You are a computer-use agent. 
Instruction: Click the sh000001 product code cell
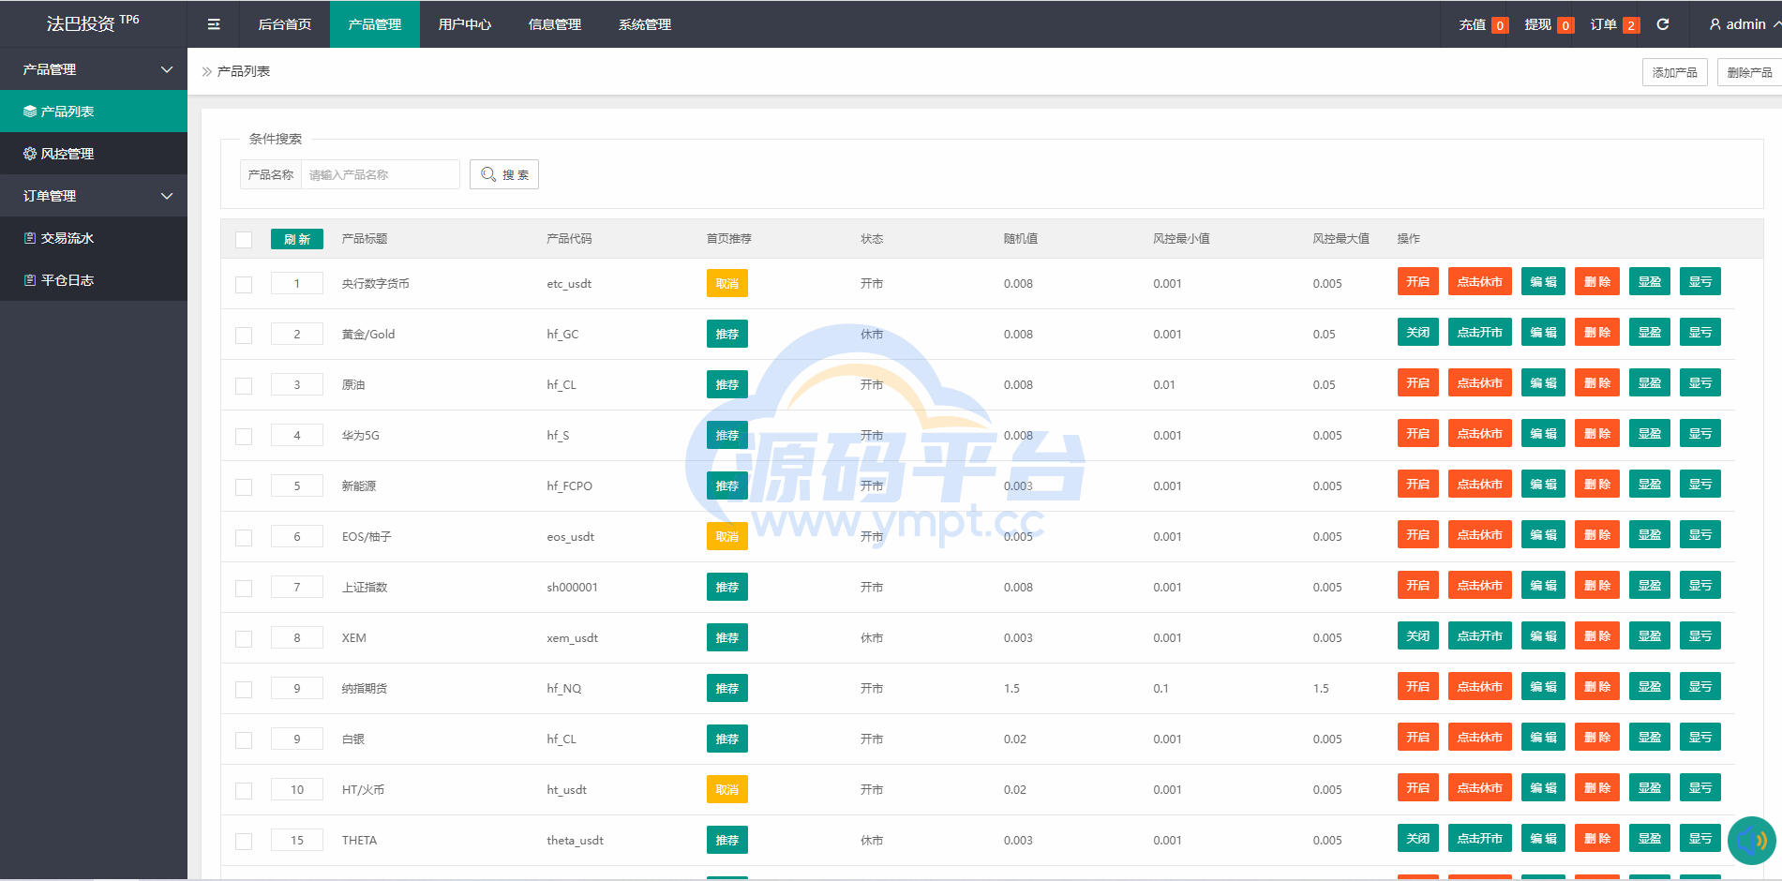[572, 588]
